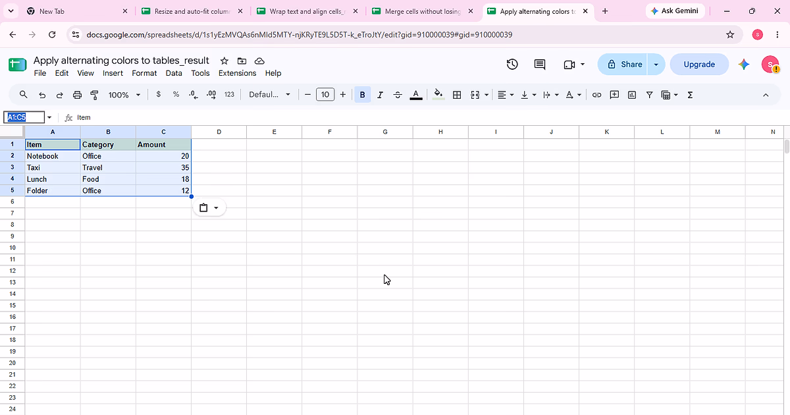790x415 pixels.
Task: Open the zoom 100% dropdown
Action: tap(124, 95)
